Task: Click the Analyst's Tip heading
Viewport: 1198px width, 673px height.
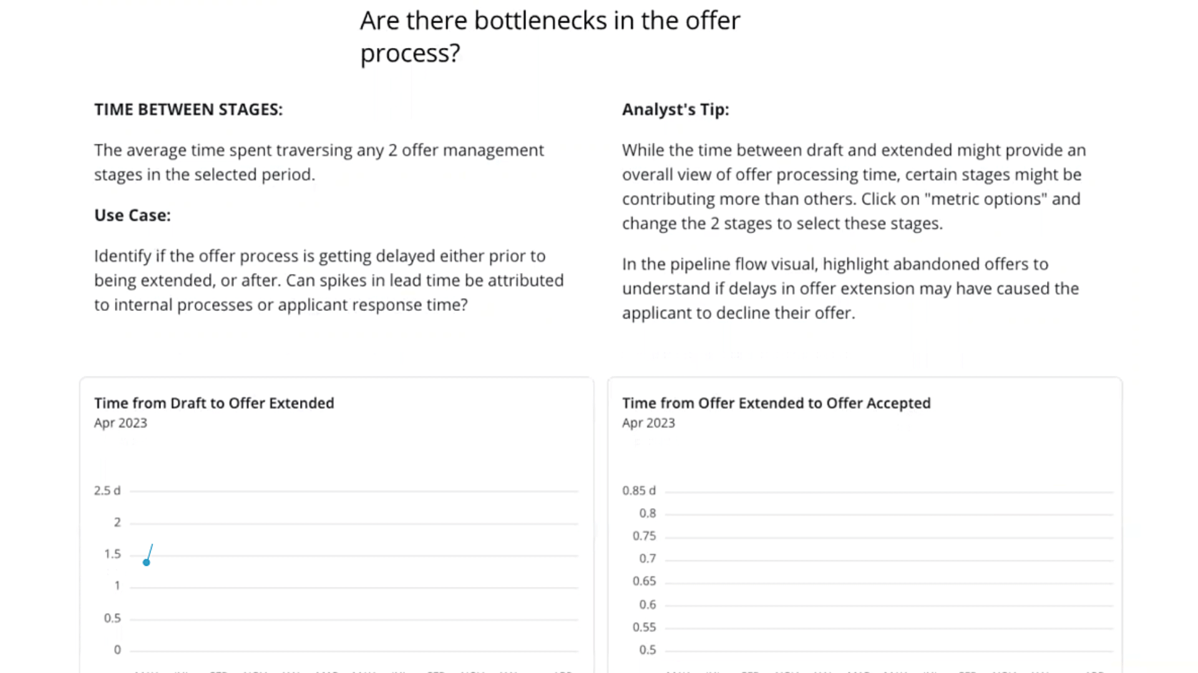Action: tap(675, 110)
